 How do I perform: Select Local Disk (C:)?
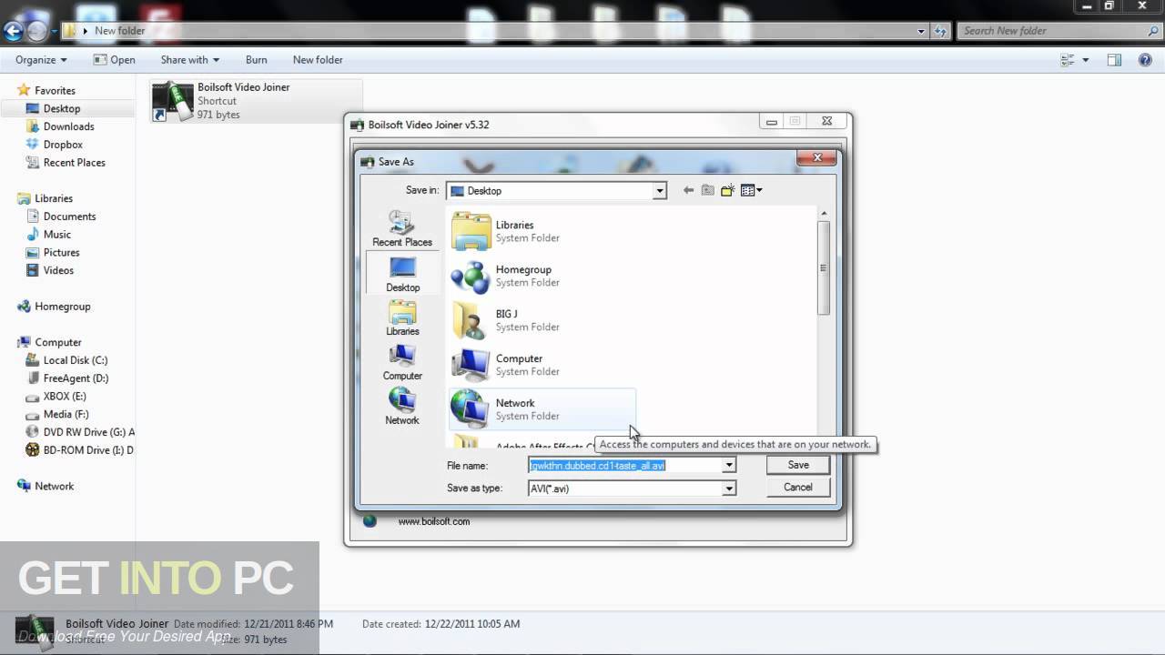[x=75, y=360]
